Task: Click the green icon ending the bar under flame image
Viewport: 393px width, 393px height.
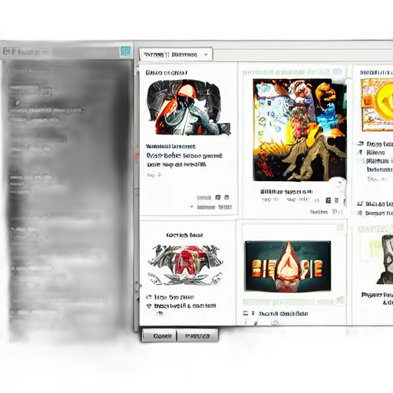Action: coord(340,300)
